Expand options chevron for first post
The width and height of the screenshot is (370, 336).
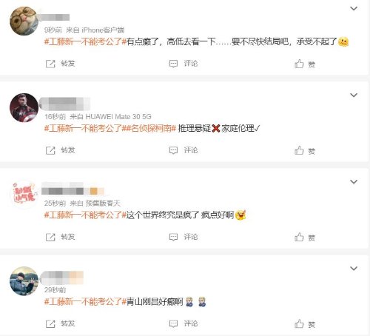point(354,9)
